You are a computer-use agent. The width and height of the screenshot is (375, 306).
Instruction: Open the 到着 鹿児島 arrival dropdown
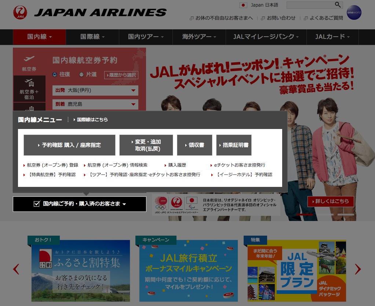point(95,104)
